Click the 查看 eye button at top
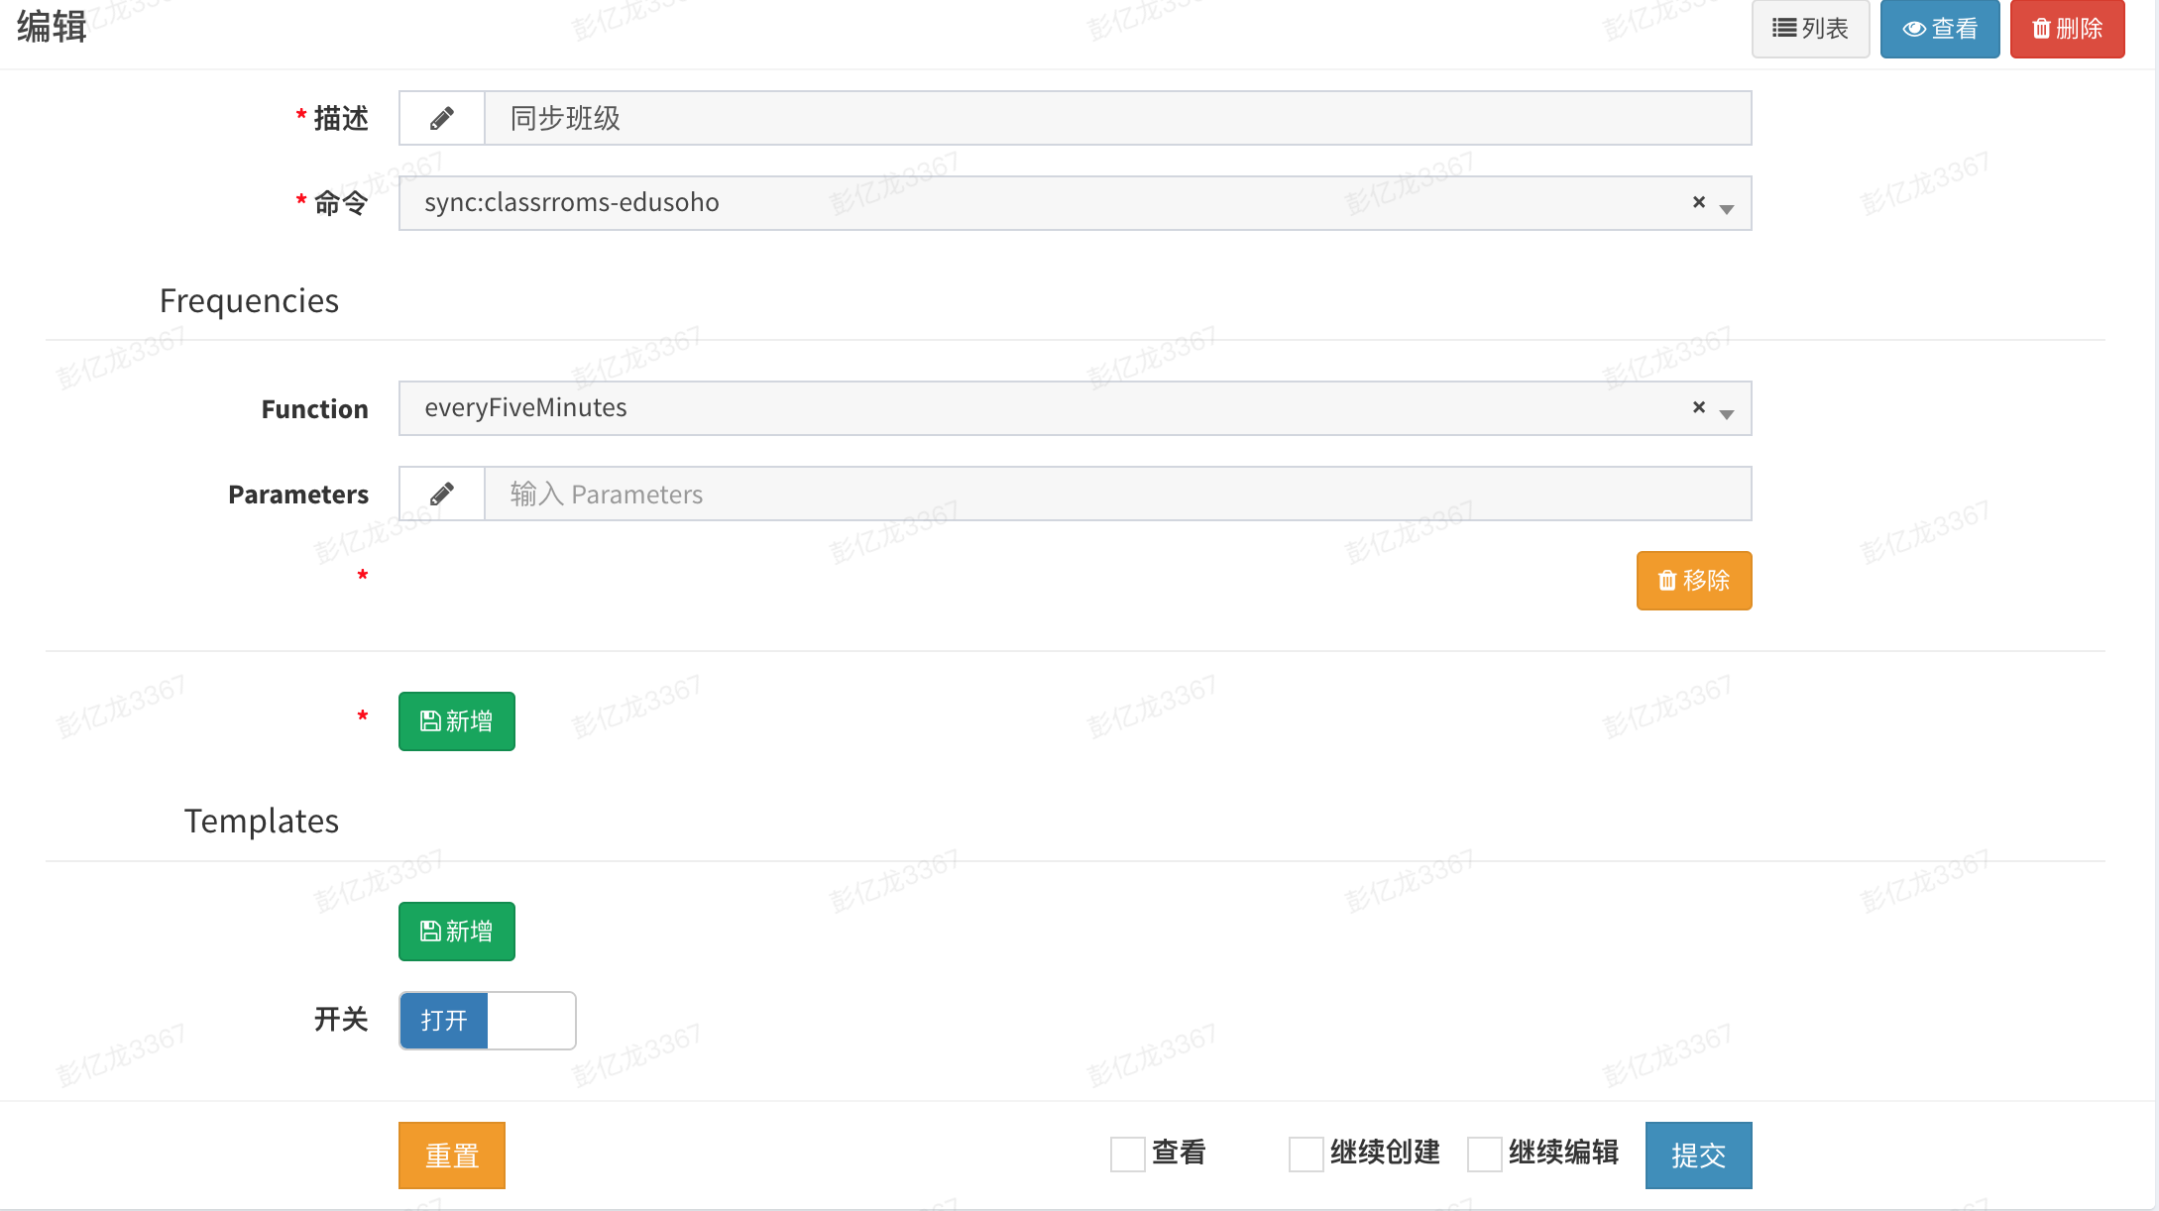The image size is (2159, 1211). click(x=1939, y=29)
